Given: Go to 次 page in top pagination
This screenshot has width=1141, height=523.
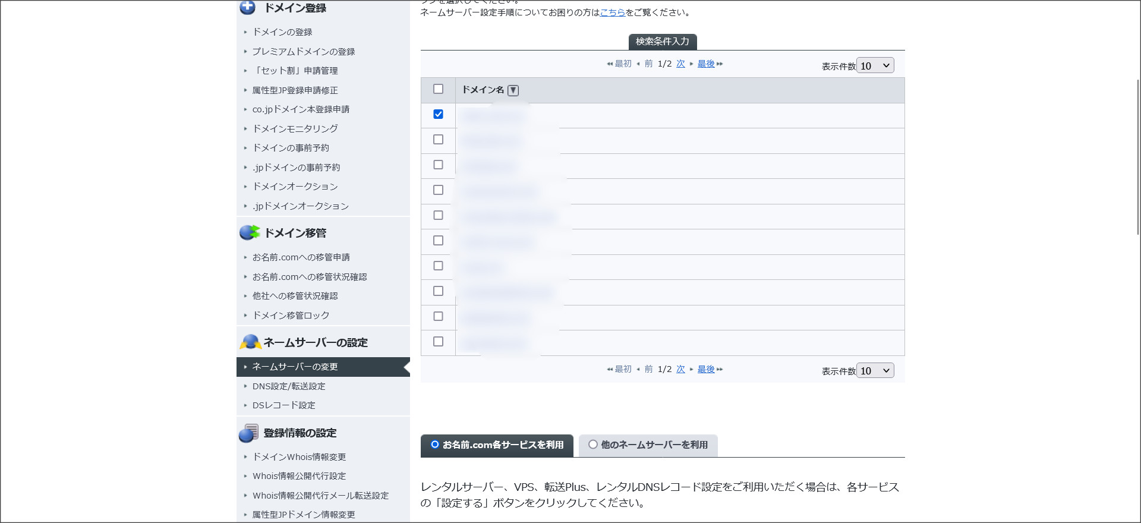Looking at the screenshot, I should point(680,64).
